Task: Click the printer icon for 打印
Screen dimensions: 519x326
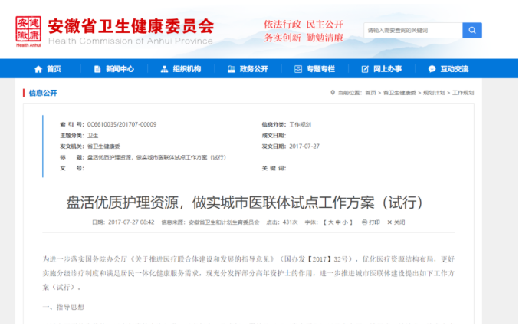Action: tap(364, 222)
